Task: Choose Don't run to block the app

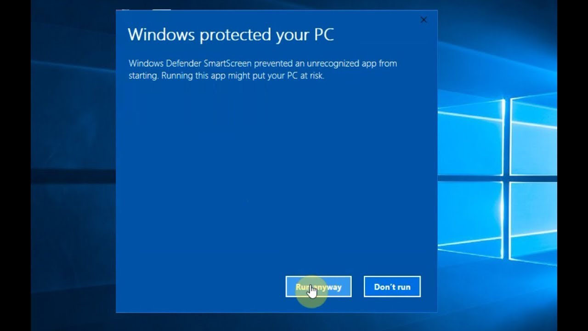Action: pos(392,286)
